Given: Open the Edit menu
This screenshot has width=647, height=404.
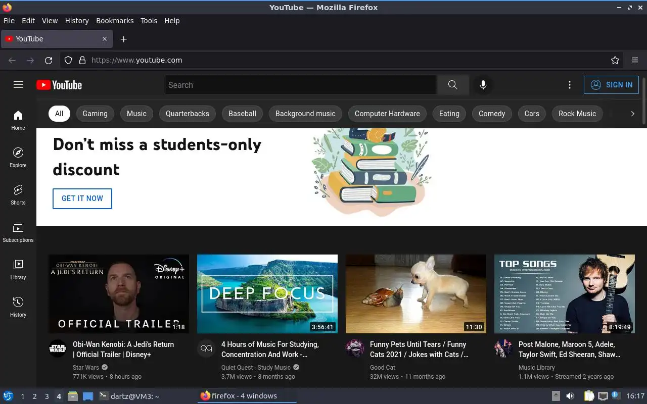Looking at the screenshot, I should pos(28,21).
